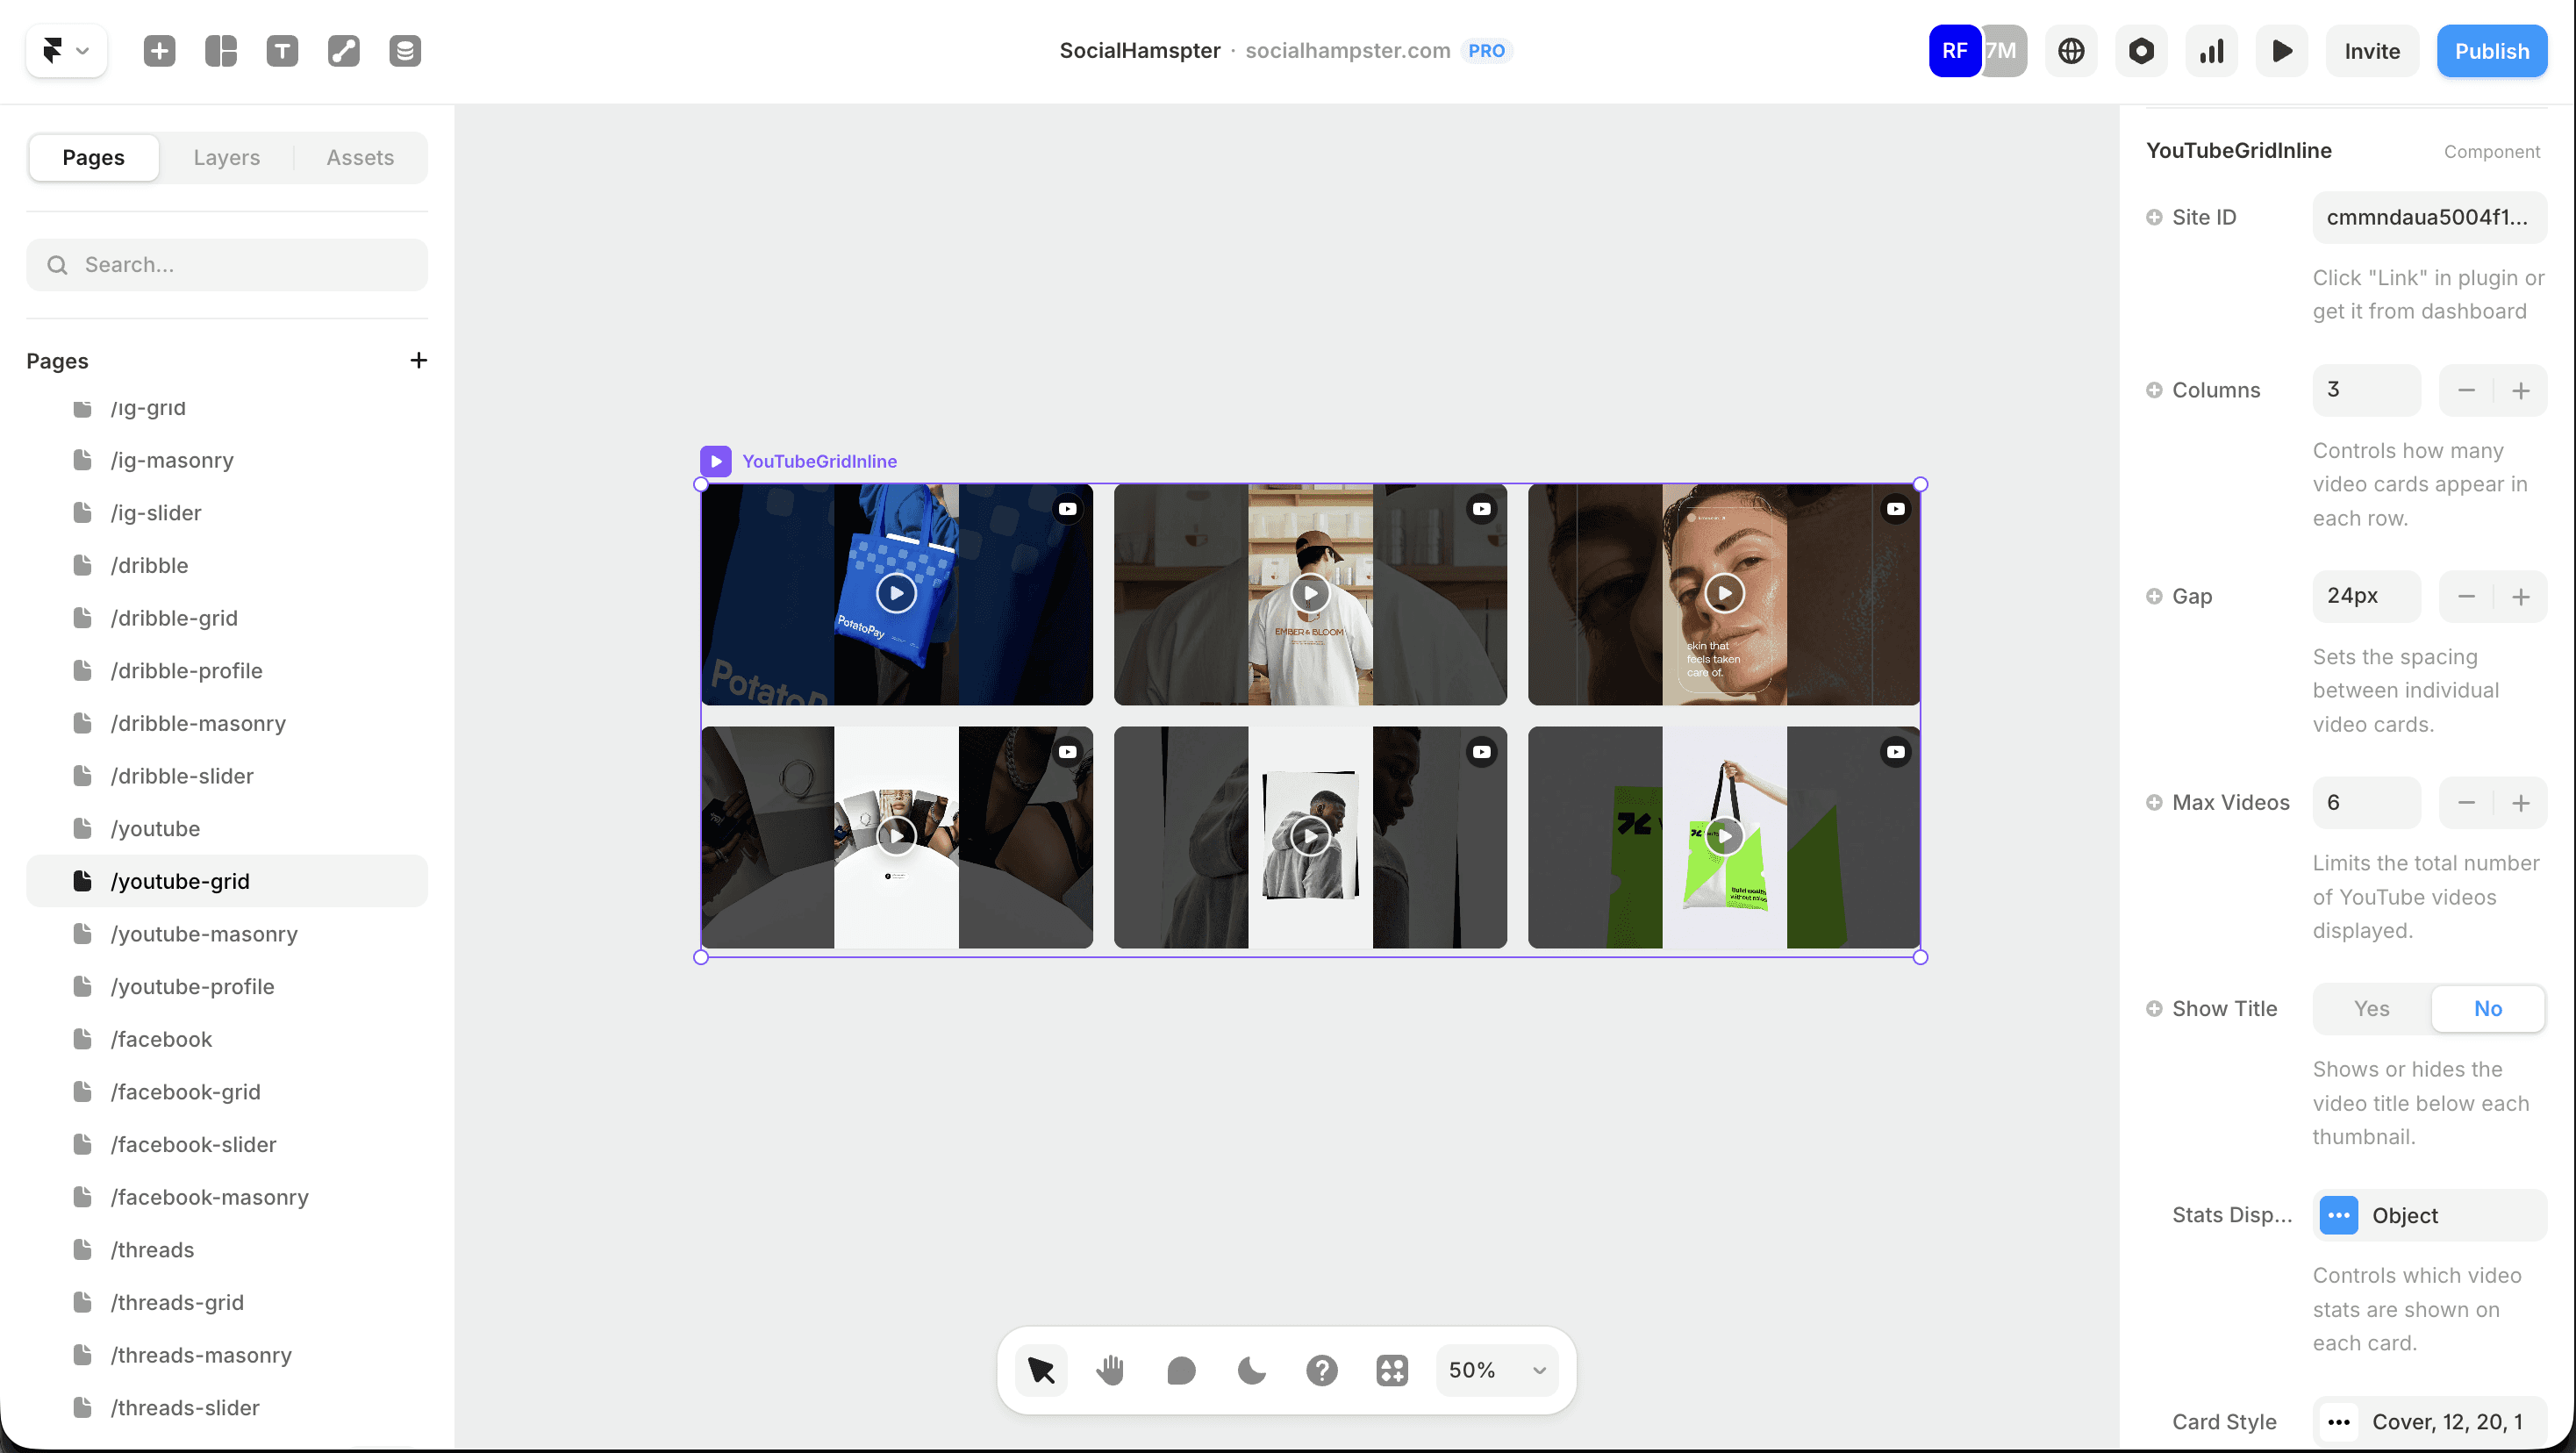Set Show Title to Yes
2576x1453 pixels.
coord(2371,1009)
